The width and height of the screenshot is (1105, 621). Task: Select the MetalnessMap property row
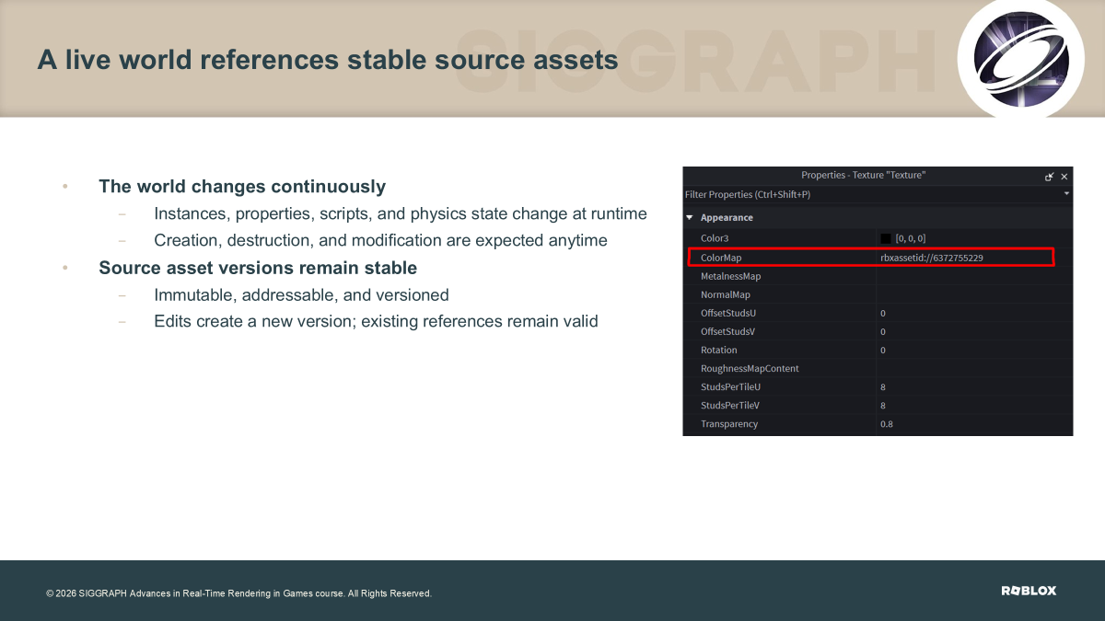coord(878,276)
